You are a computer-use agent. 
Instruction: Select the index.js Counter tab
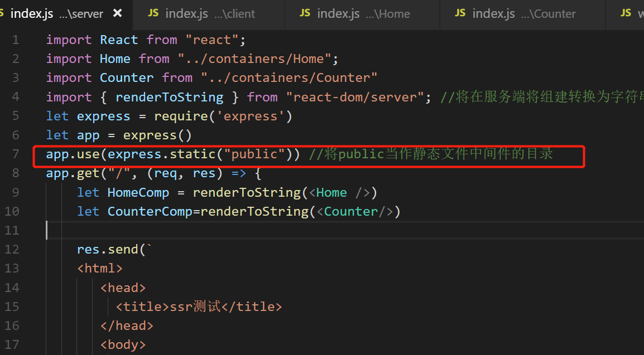pyautogui.click(x=522, y=14)
